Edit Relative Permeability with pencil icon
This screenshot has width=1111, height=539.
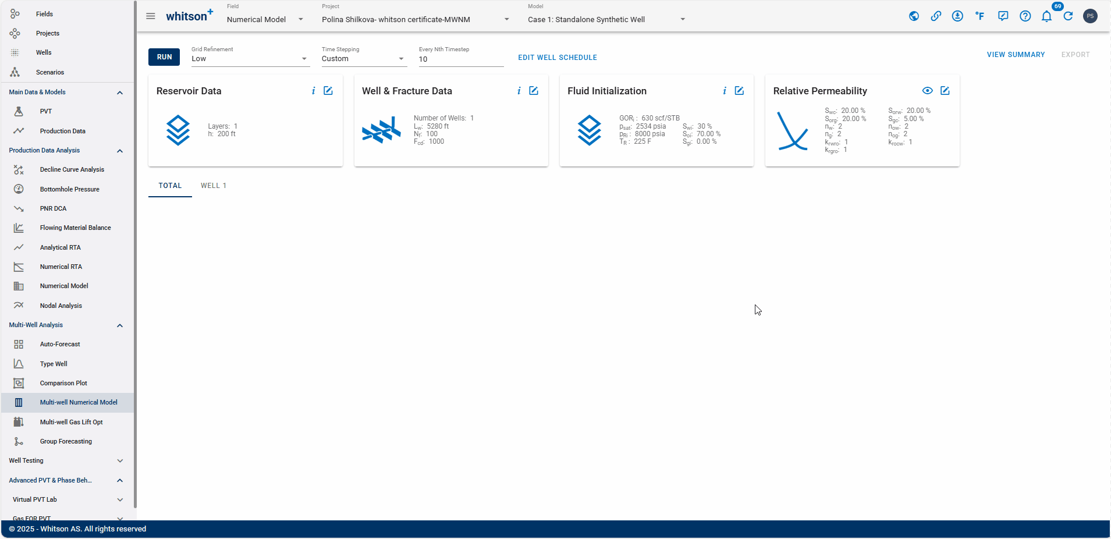point(945,91)
